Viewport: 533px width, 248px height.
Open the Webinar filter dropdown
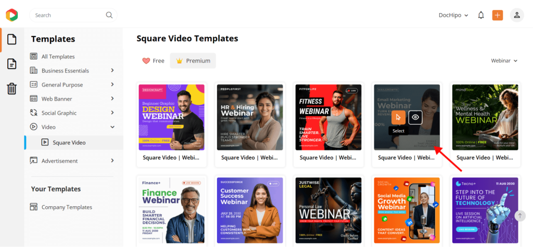point(504,60)
